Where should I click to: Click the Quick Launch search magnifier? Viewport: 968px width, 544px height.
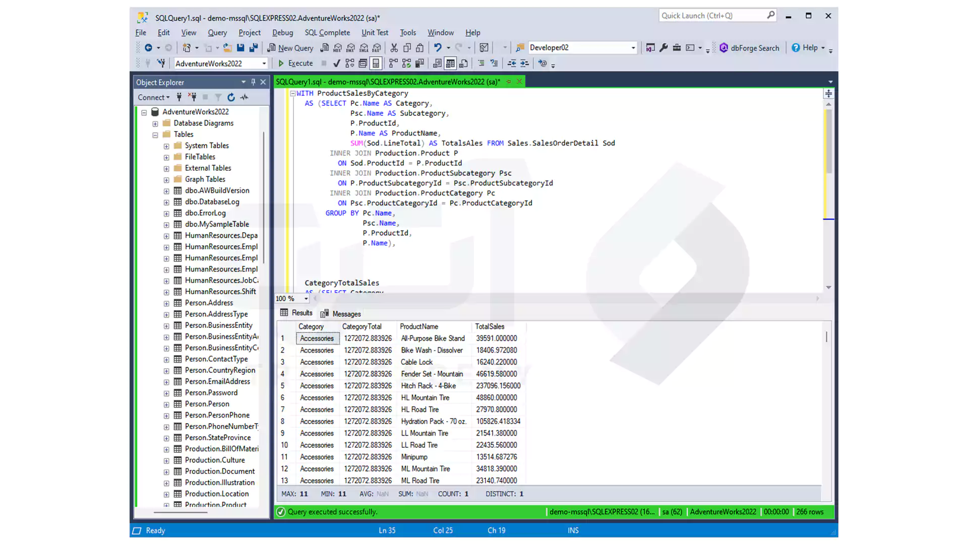[x=770, y=16]
